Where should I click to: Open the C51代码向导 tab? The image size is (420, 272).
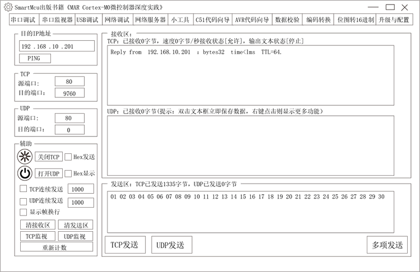coord(212,20)
